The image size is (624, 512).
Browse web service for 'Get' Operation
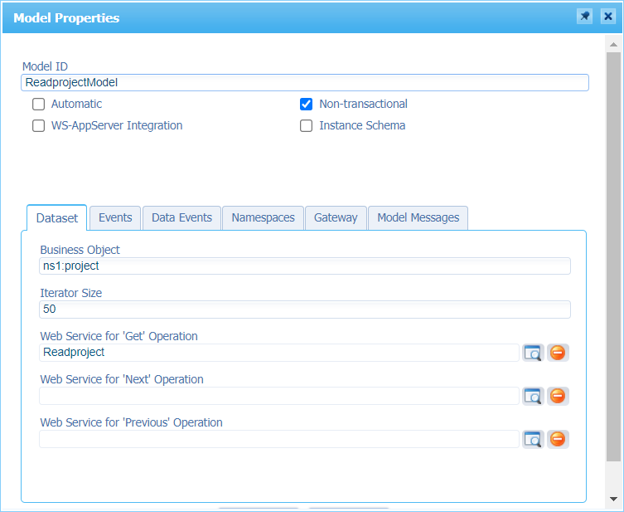[x=533, y=353]
